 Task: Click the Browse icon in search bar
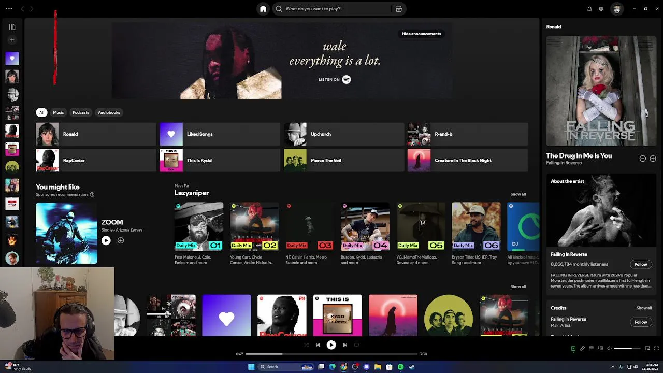point(399,9)
